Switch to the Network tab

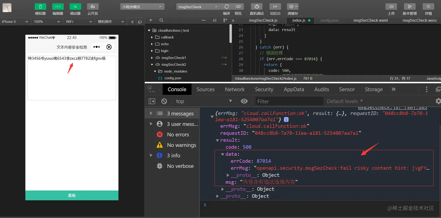(x=235, y=89)
